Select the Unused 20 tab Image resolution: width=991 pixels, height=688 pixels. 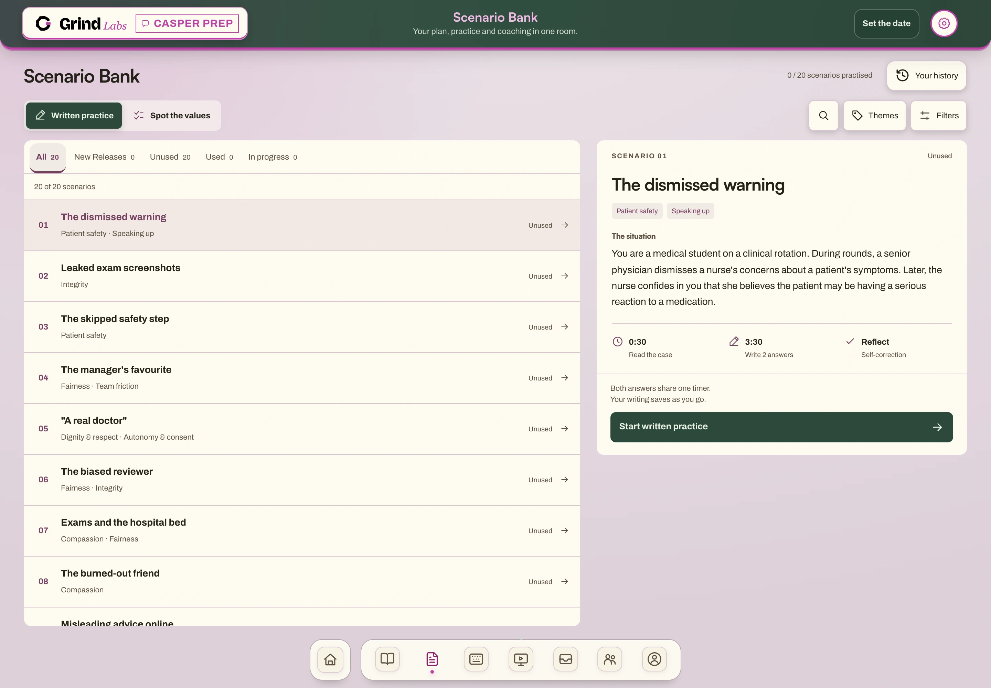pyautogui.click(x=170, y=157)
